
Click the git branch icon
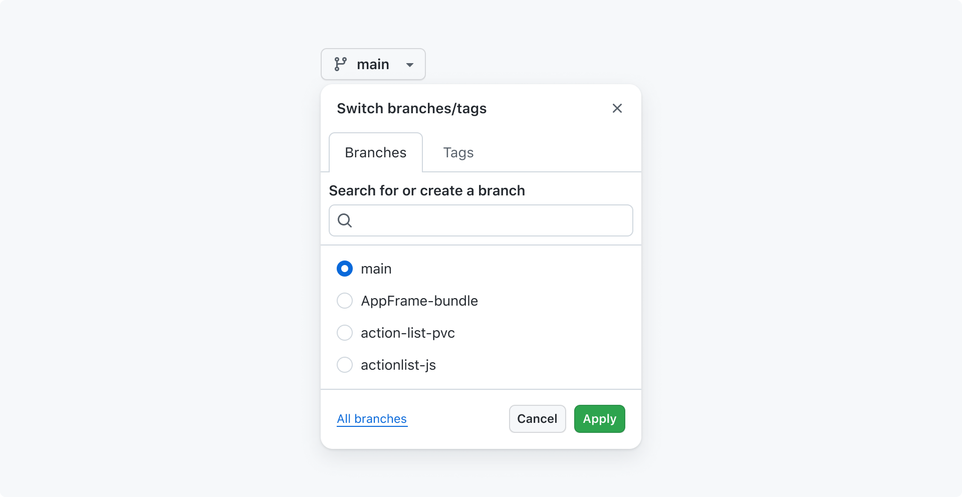pos(341,64)
